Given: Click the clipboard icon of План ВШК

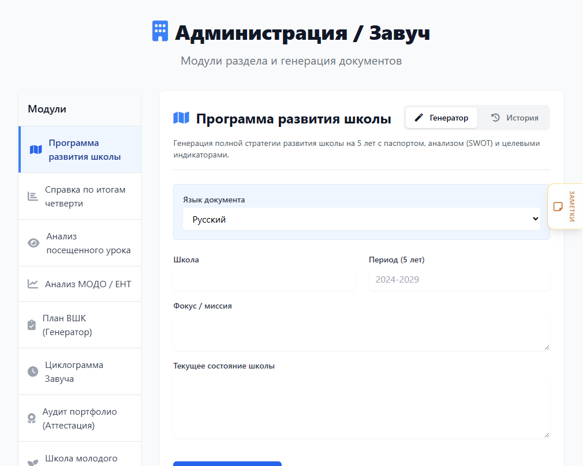Looking at the screenshot, I should 32,325.
